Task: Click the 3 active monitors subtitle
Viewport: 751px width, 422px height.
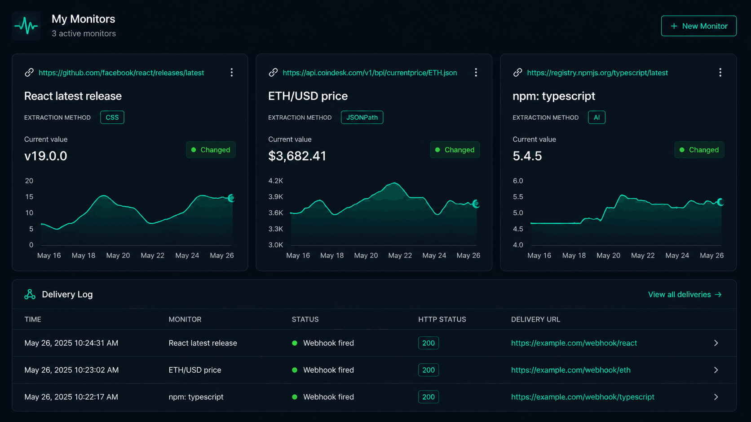Action: point(84,34)
